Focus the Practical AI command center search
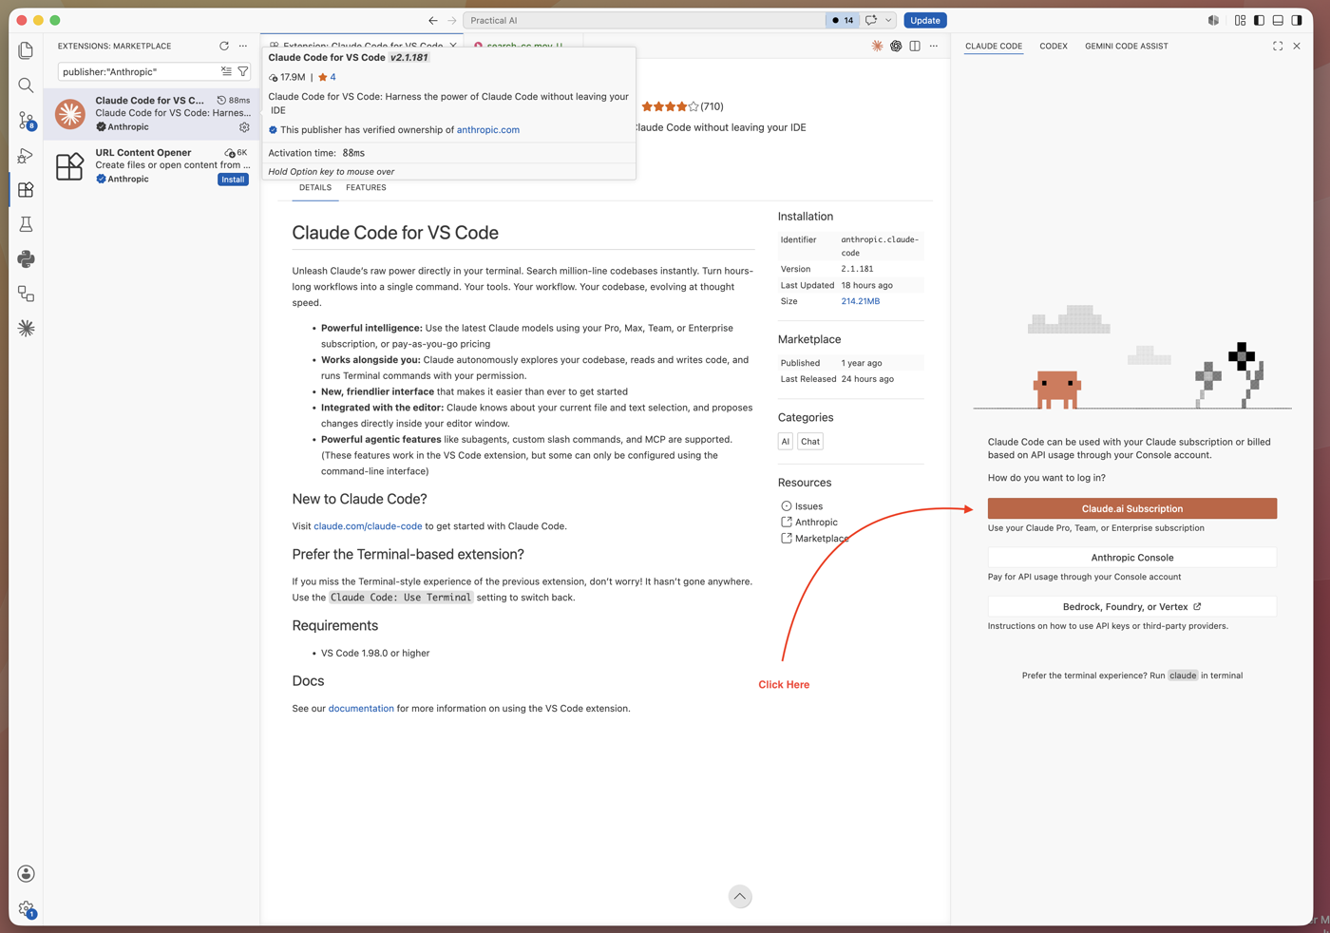The width and height of the screenshot is (1330, 933). (644, 20)
